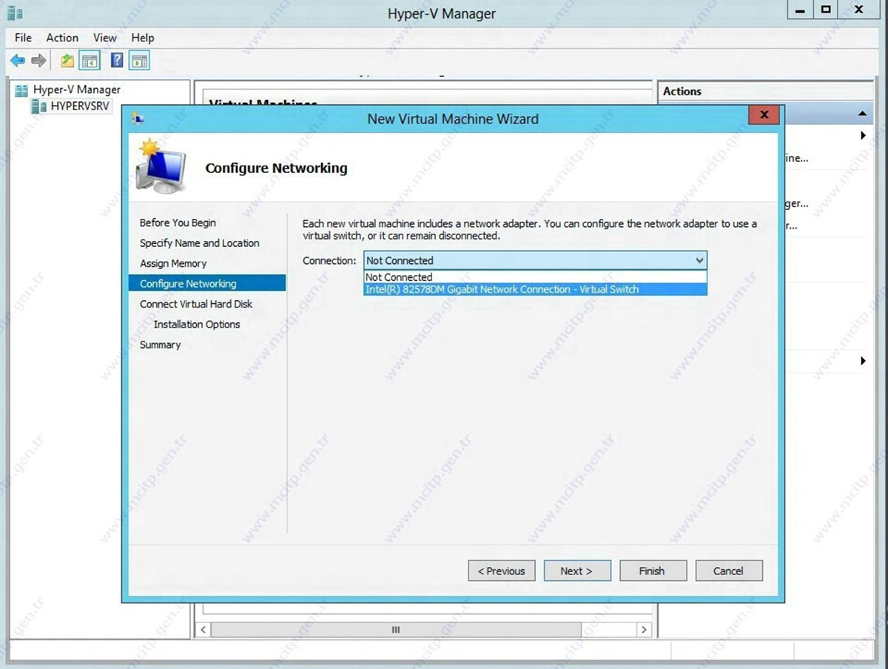Jump to the Summary step
This screenshot has width=888, height=669.
tap(160, 344)
